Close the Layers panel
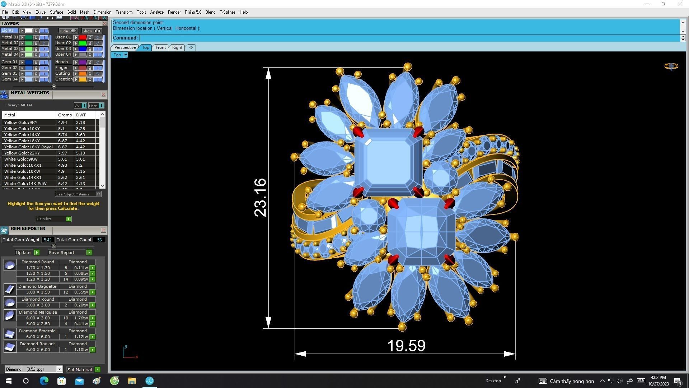 [x=104, y=24]
